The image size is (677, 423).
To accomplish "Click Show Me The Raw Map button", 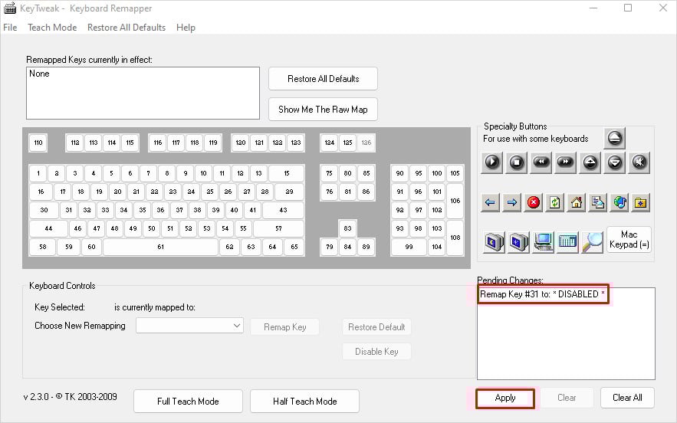I will 323,110.
